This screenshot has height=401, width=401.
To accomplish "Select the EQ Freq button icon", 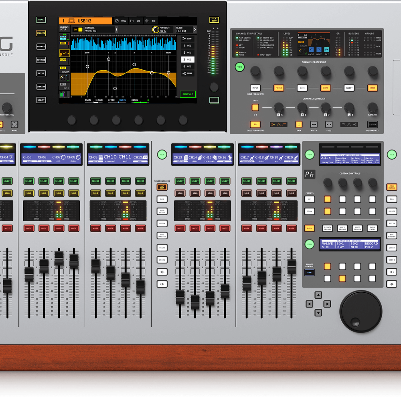I will pos(329,125).
